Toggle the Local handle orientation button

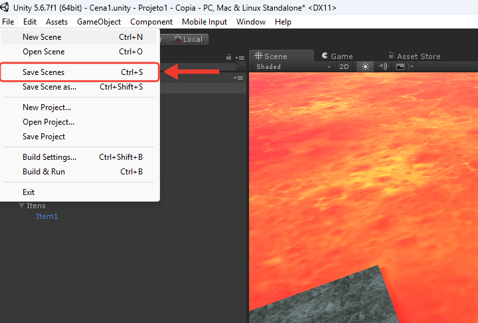(x=187, y=39)
